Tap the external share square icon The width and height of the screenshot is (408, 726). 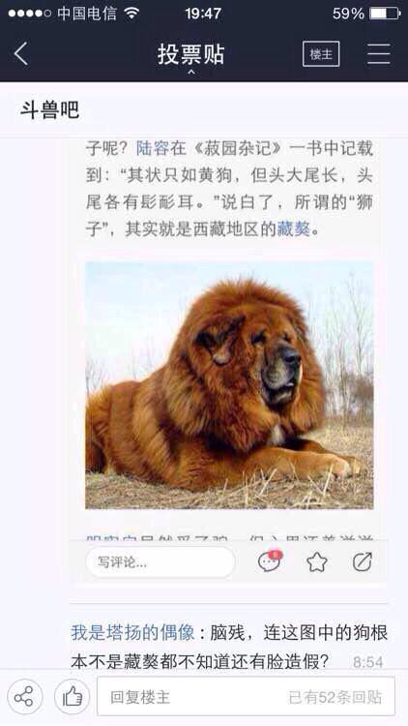coord(363,561)
